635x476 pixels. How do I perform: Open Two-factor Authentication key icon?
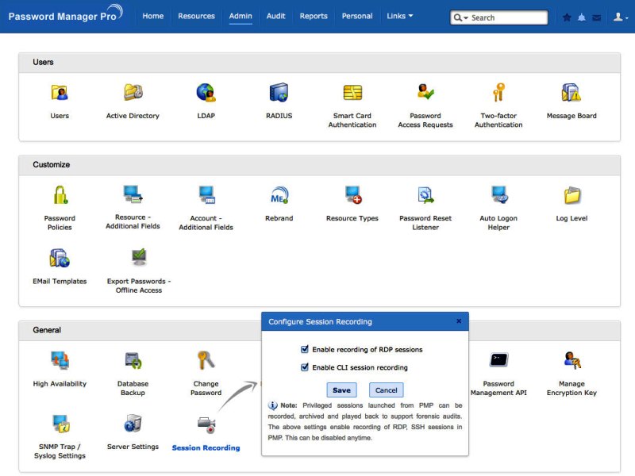[x=498, y=92]
